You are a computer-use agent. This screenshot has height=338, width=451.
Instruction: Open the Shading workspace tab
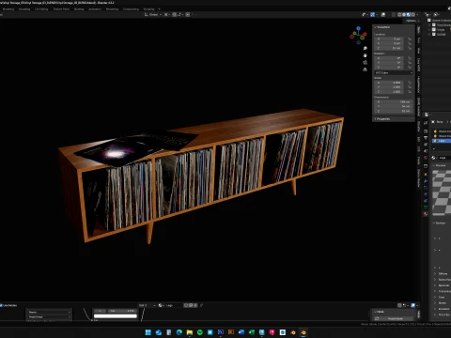point(79,9)
